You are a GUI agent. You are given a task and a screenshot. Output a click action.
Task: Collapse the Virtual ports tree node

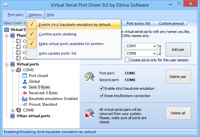tap(6, 65)
